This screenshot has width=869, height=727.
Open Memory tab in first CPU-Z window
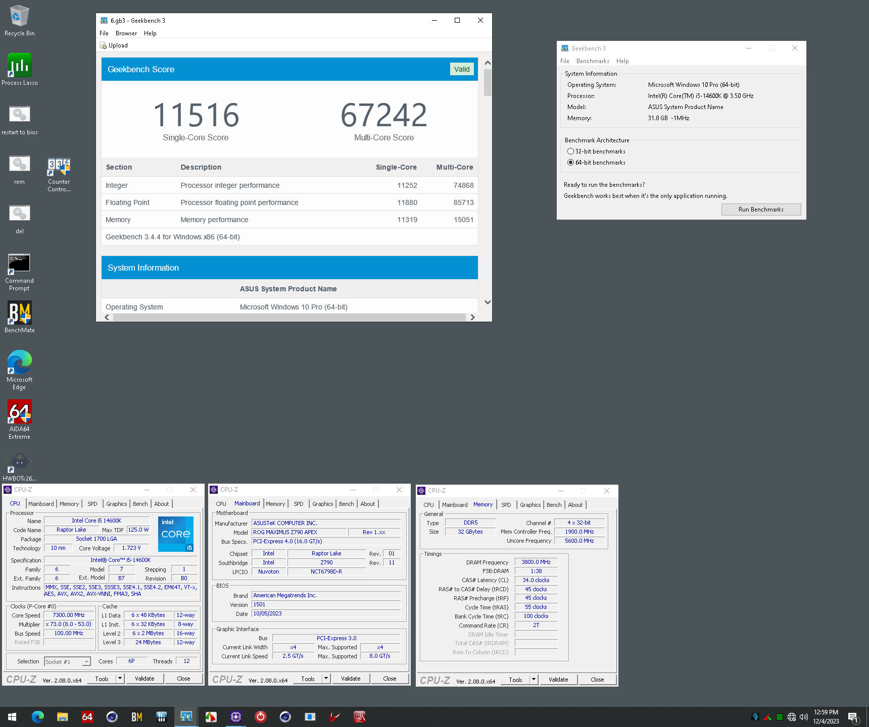coord(69,504)
